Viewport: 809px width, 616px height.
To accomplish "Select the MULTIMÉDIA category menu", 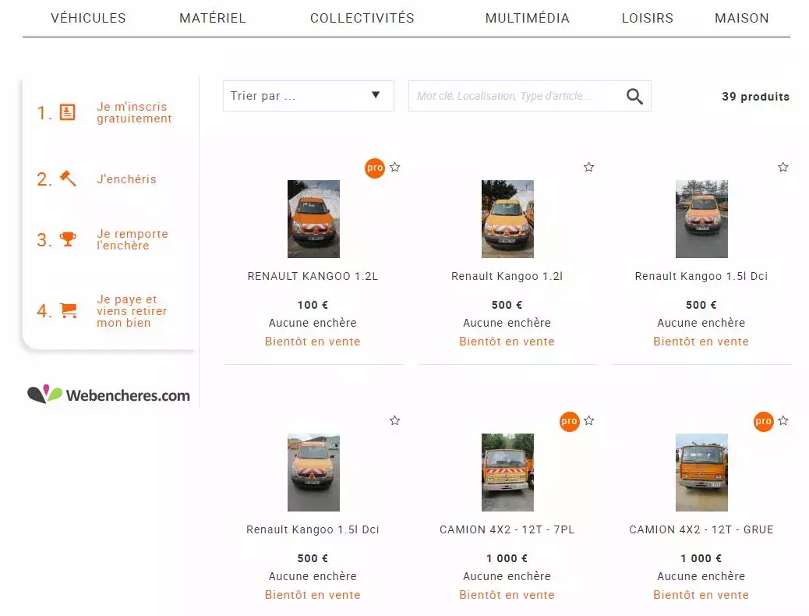I will (x=528, y=18).
